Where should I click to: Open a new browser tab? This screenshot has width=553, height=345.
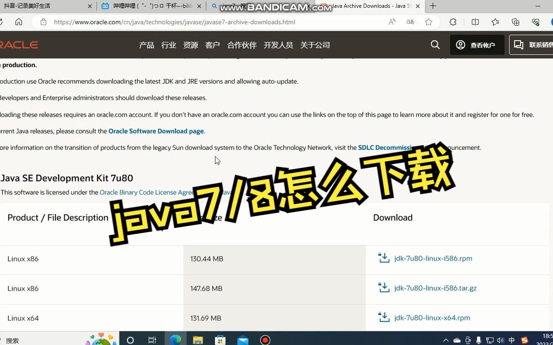433,6
